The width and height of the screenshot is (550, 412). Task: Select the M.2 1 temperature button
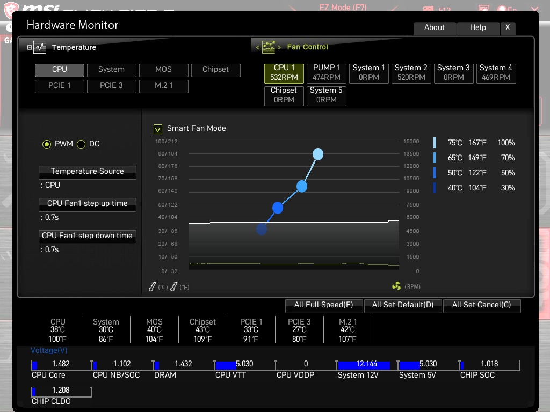tap(163, 86)
